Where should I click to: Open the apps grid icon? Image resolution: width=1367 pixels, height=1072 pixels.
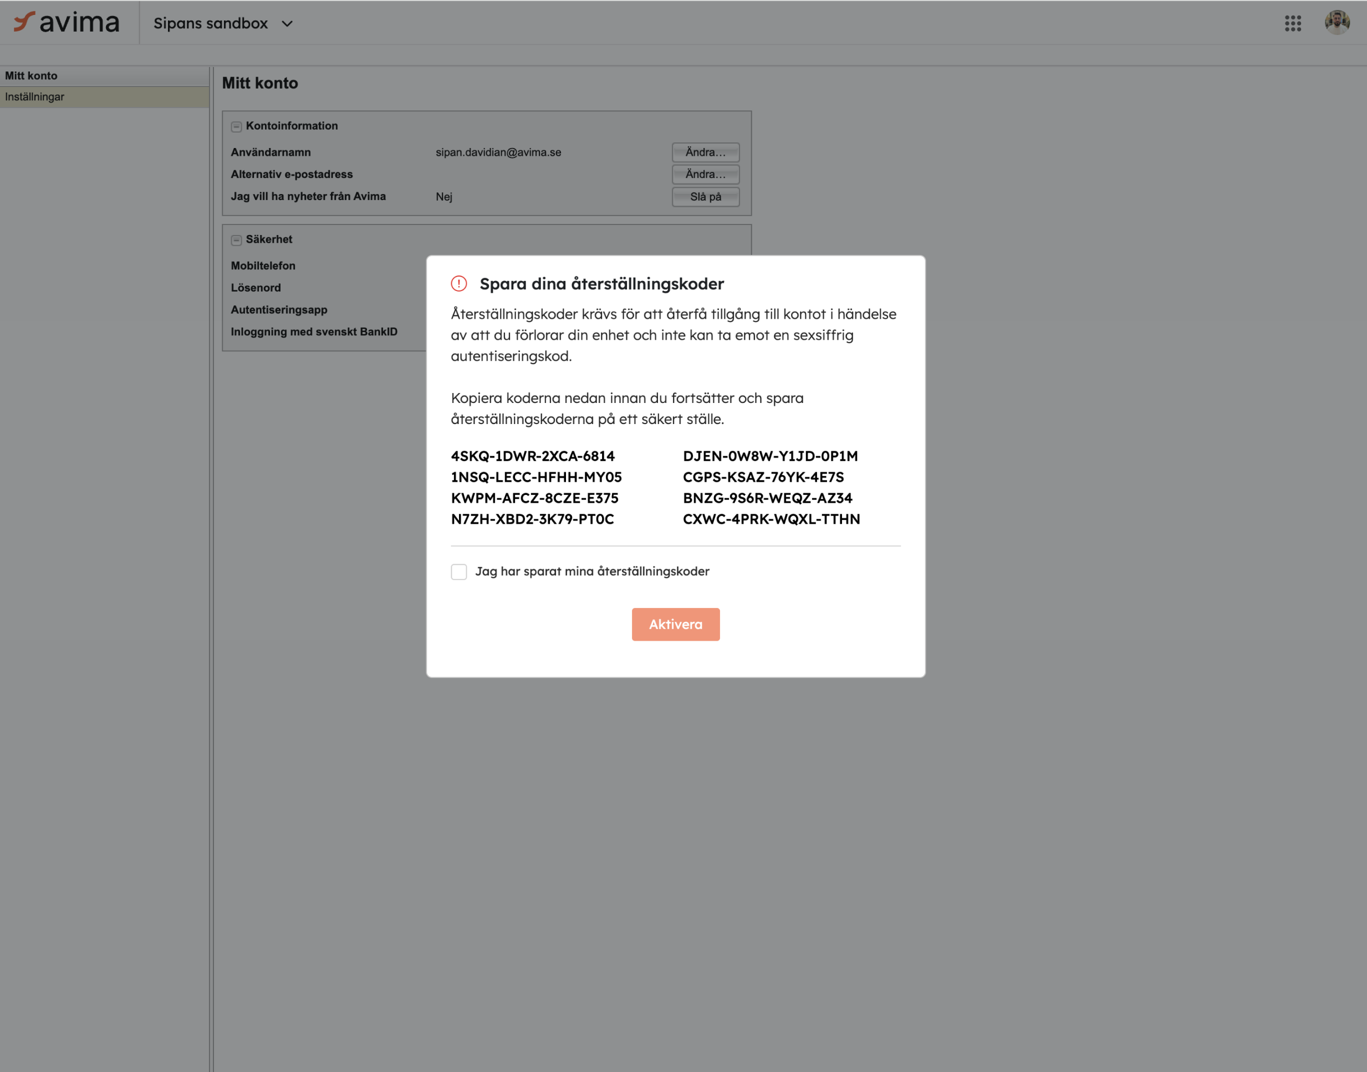[1292, 23]
